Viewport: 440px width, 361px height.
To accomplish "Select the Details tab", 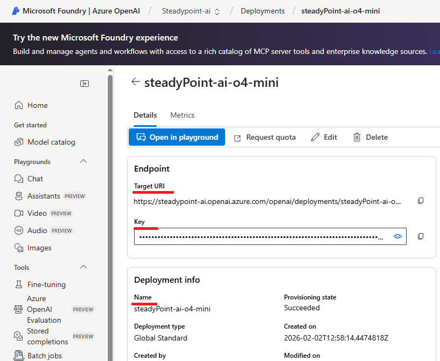I will point(145,115).
